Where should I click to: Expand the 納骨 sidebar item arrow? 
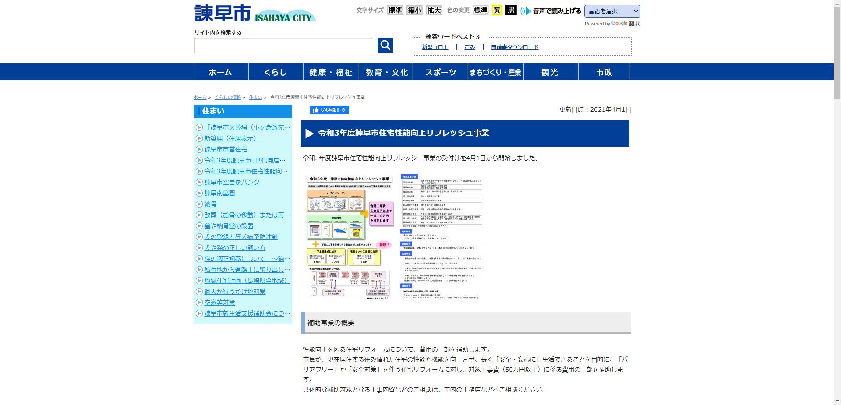200,204
